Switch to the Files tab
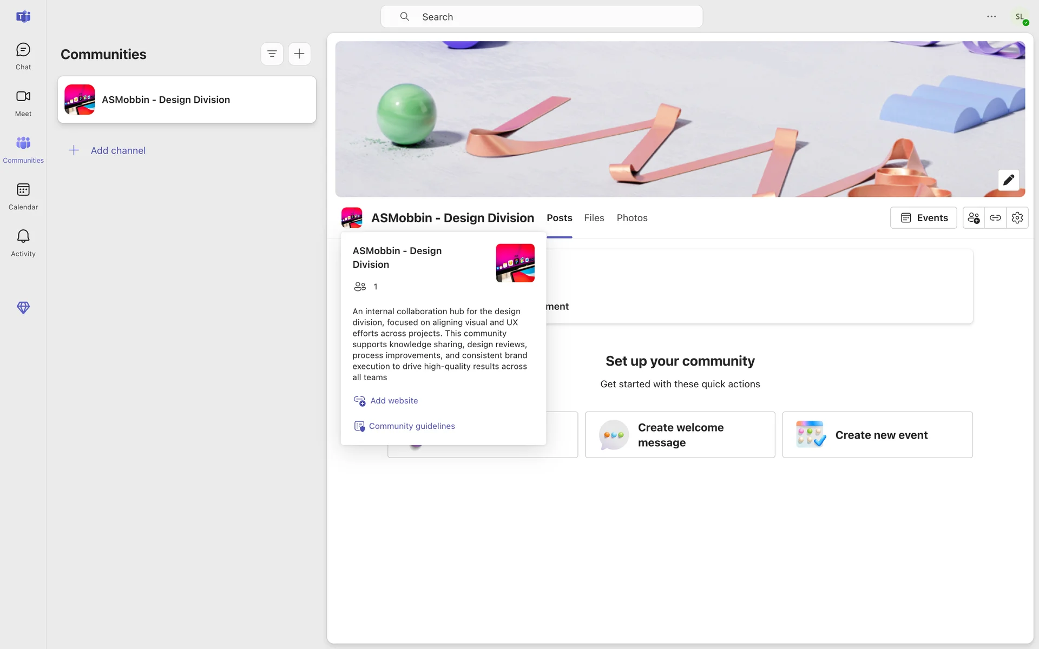Screen dimensions: 1039x649 coord(594,218)
